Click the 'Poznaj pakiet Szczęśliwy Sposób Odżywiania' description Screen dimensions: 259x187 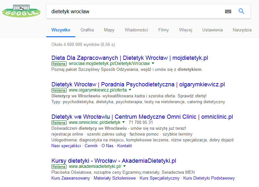(x=127, y=69)
